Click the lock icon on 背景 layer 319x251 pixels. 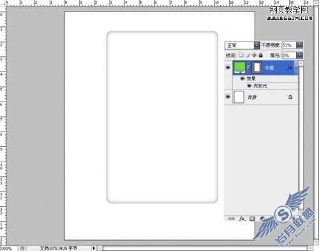pos(290,97)
